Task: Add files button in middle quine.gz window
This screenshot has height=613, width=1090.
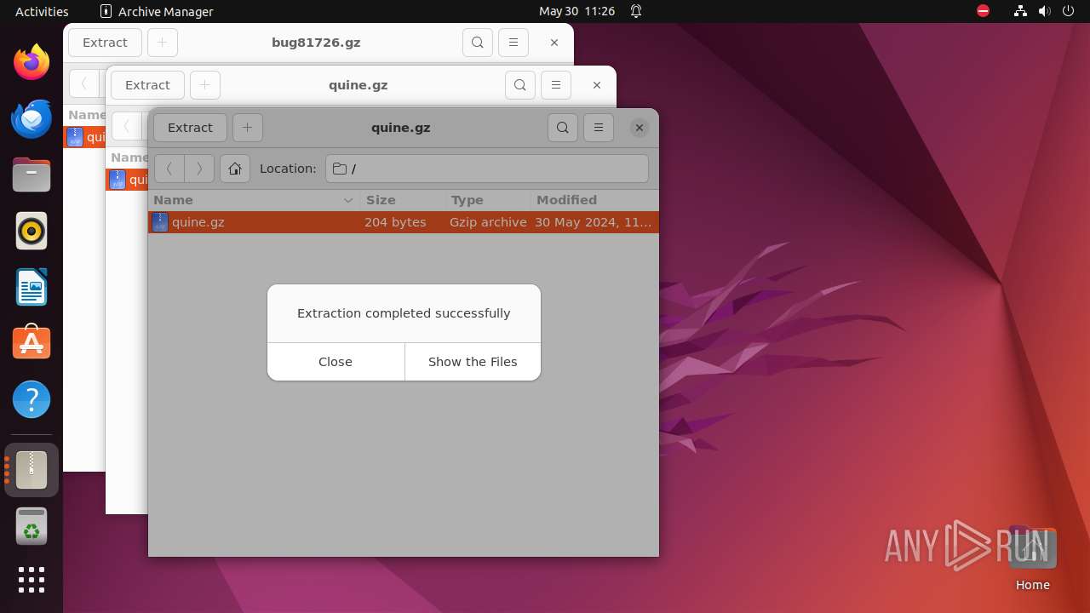Action: pyautogui.click(x=204, y=85)
